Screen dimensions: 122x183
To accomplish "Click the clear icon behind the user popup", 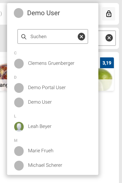I will pos(109,38).
